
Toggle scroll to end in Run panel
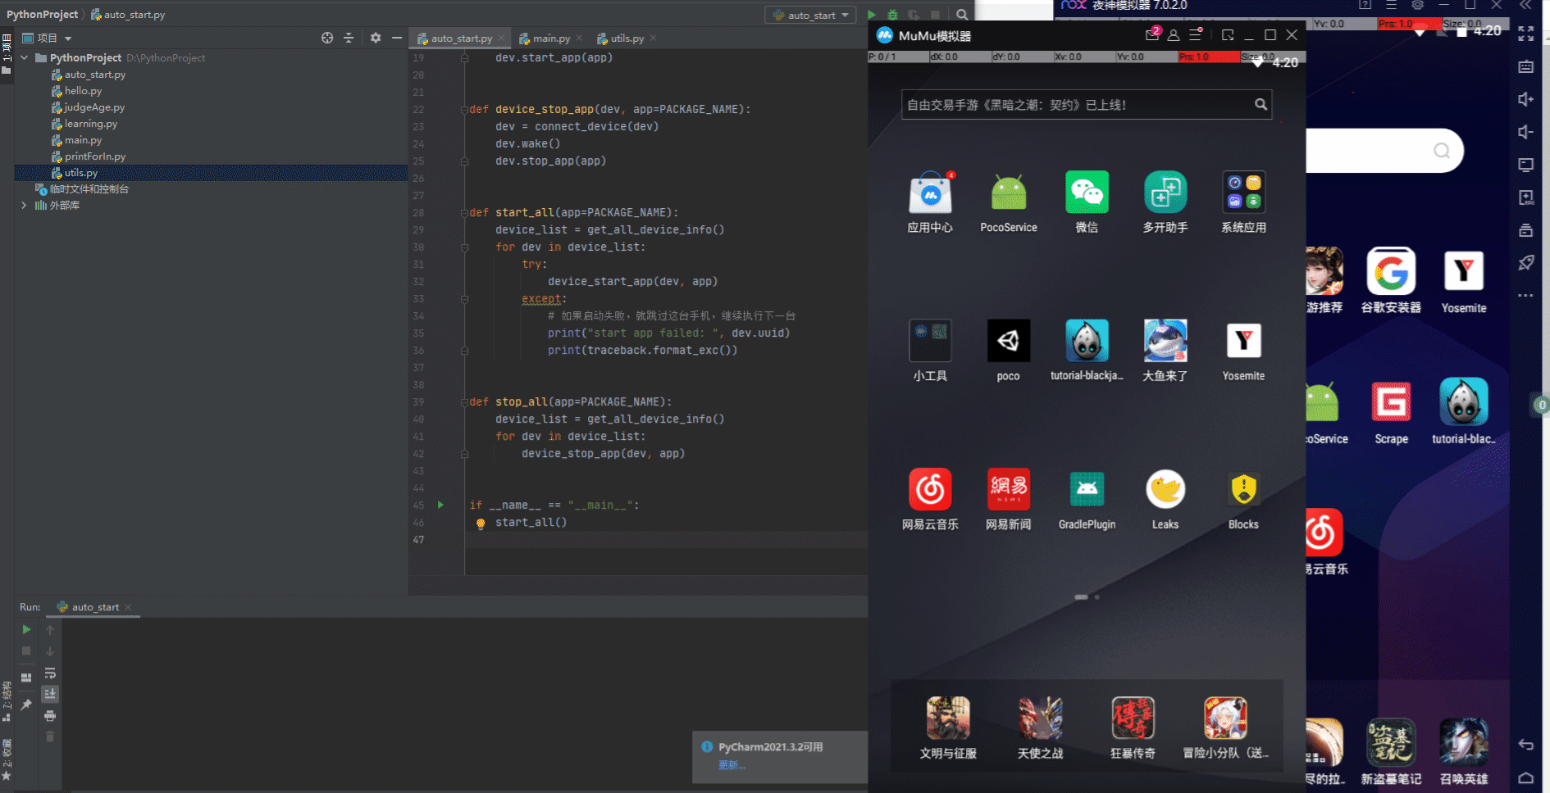50,694
